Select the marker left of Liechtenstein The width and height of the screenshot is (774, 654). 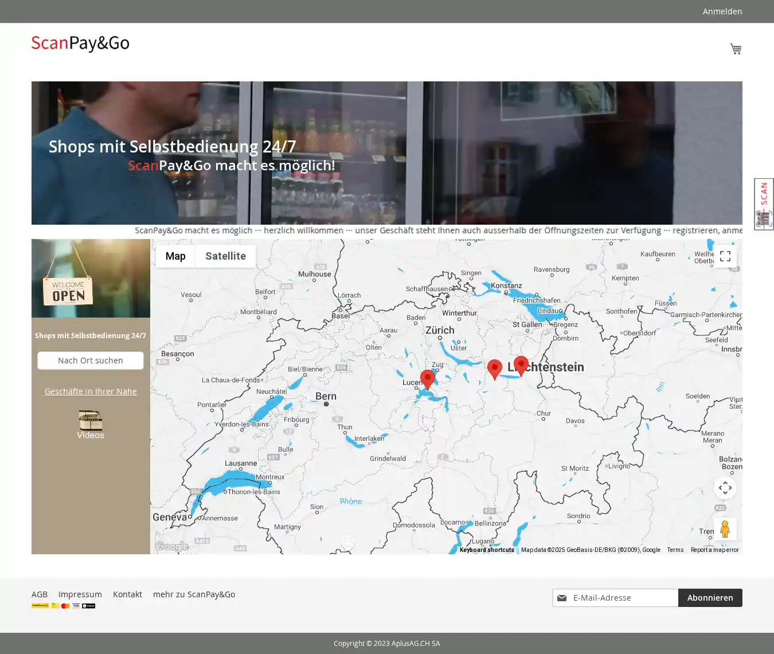point(494,369)
